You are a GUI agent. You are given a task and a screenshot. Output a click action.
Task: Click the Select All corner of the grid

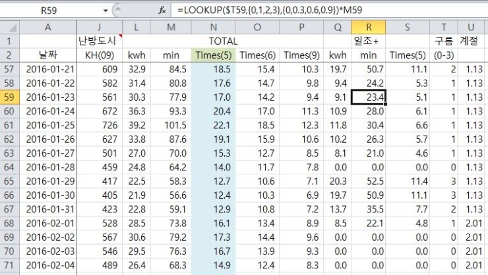(9, 27)
